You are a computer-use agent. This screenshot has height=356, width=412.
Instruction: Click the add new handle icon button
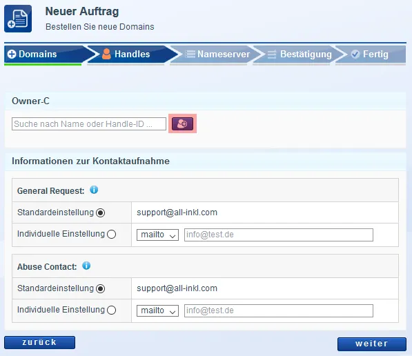click(x=182, y=123)
